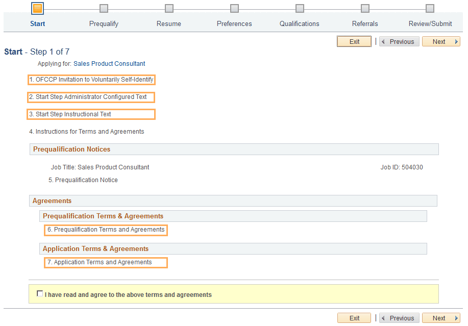This screenshot has height=326, width=468.
Task: Open Start Step Administrator Configured Text
Action: click(x=90, y=97)
